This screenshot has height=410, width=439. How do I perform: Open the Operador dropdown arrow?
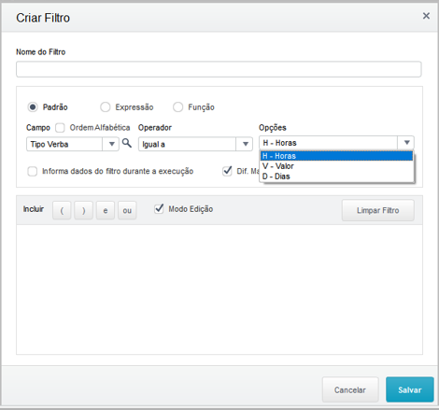(245, 144)
